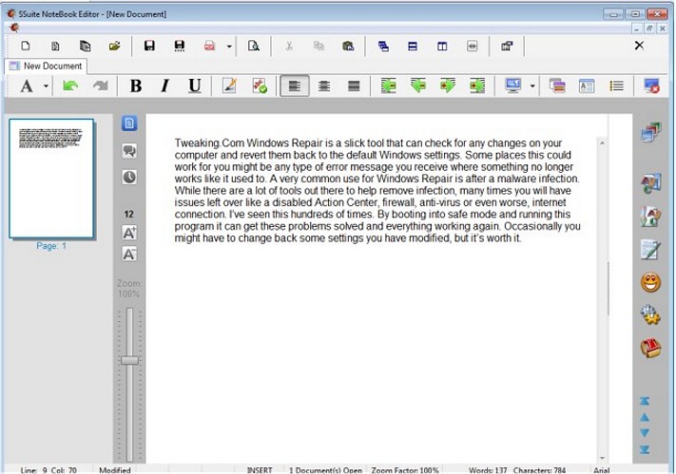Select the text highlight pen tool
Image resolution: width=676 pixels, height=474 pixels.
coord(229,85)
